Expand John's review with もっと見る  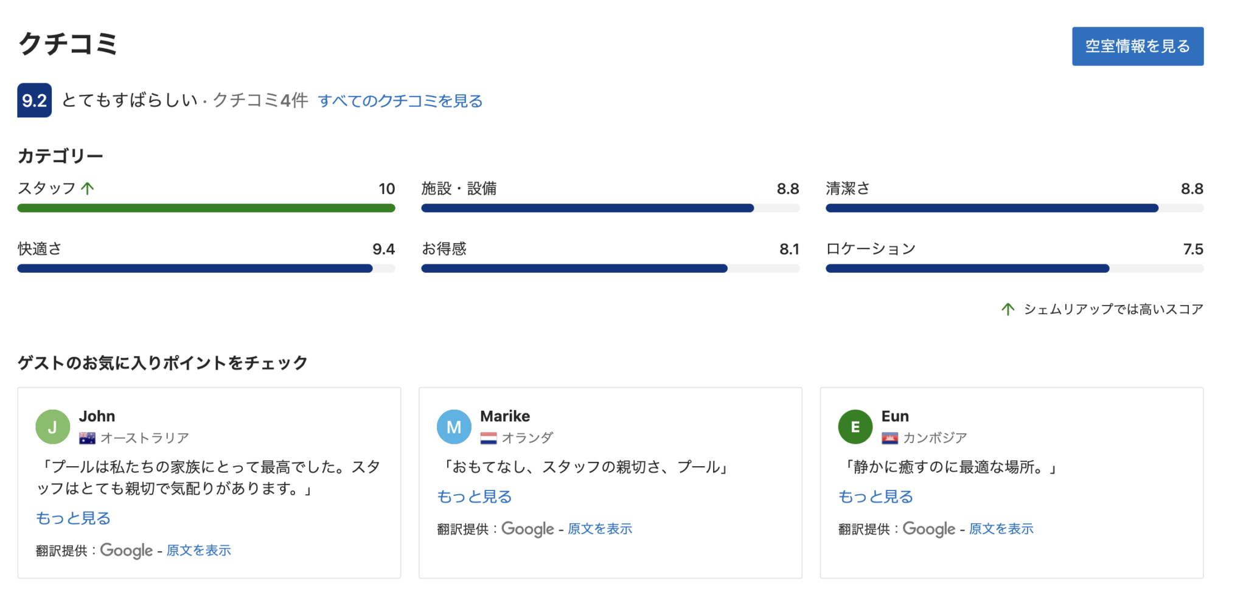click(x=73, y=518)
